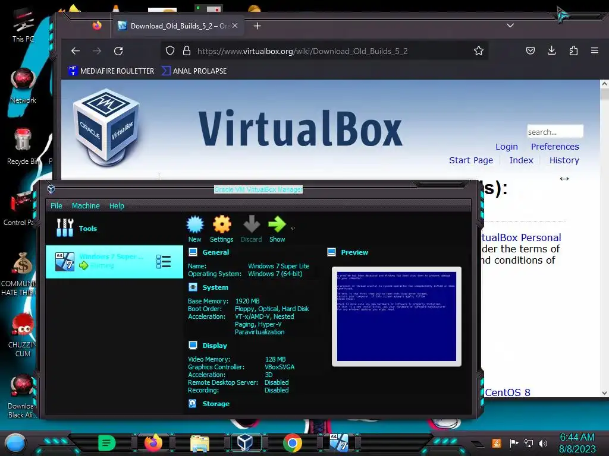609x456 pixels.
Task: Click the Display section header
Action: (215, 346)
